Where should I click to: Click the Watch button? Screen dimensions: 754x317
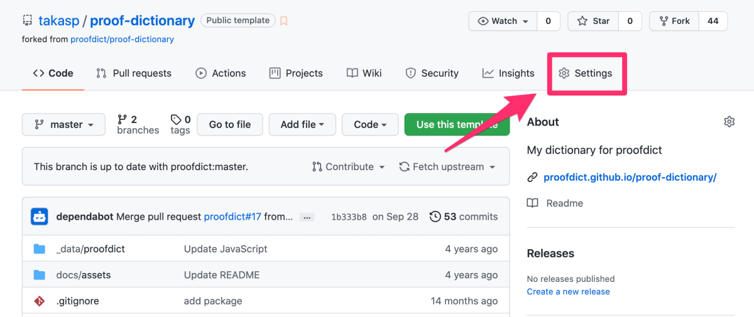tap(503, 21)
